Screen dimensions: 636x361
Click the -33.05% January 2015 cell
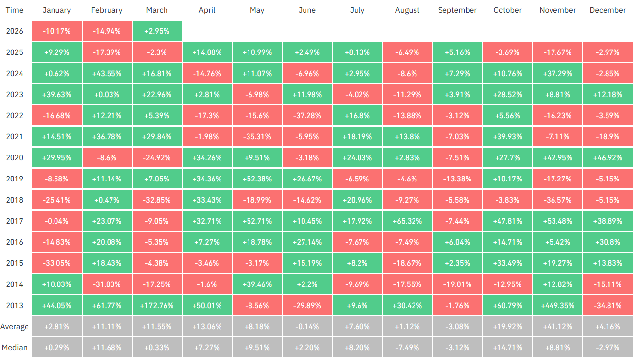point(56,263)
